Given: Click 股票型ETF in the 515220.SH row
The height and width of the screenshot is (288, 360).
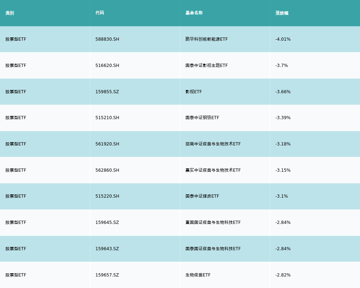Looking at the screenshot, I should tap(16, 196).
